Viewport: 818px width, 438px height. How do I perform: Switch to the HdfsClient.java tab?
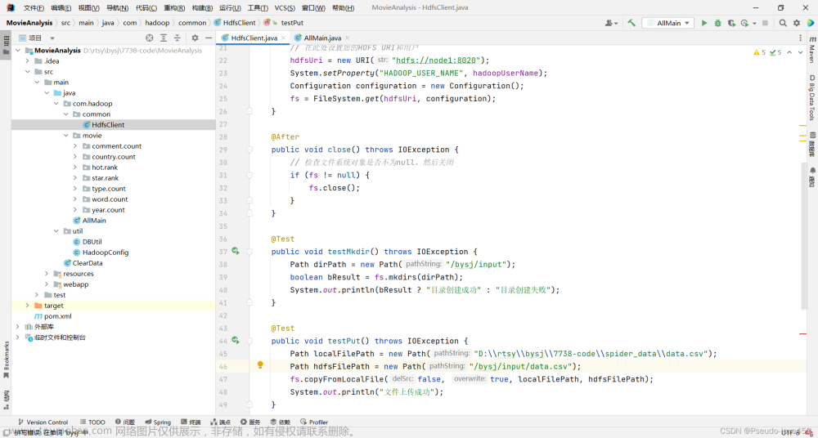pyautogui.click(x=254, y=38)
